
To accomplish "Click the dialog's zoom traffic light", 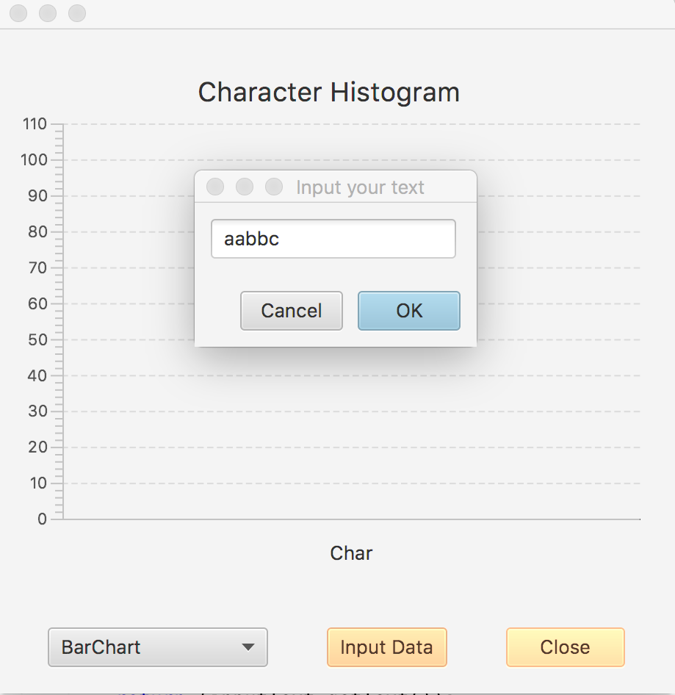I will (x=274, y=187).
